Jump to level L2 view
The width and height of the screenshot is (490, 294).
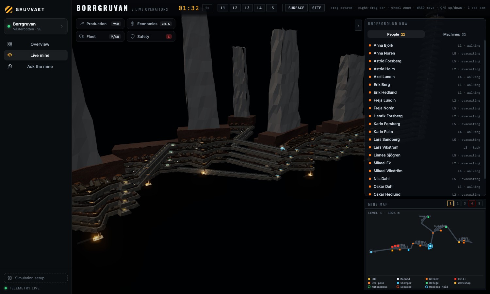coord(235,8)
